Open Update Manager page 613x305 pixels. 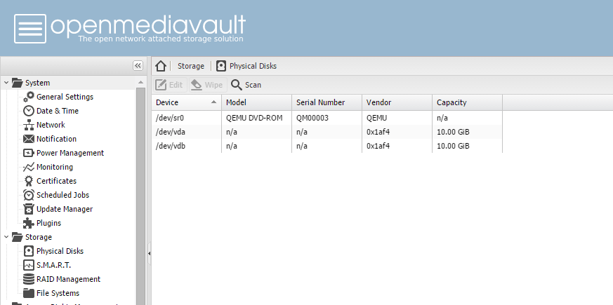[65, 209]
